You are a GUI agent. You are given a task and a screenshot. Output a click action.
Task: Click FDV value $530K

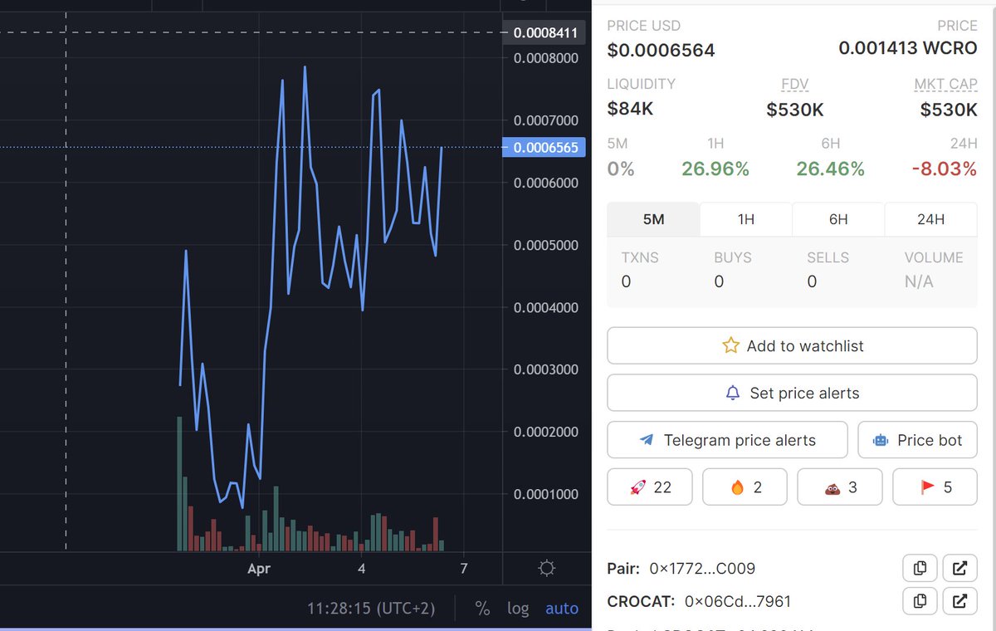click(795, 110)
